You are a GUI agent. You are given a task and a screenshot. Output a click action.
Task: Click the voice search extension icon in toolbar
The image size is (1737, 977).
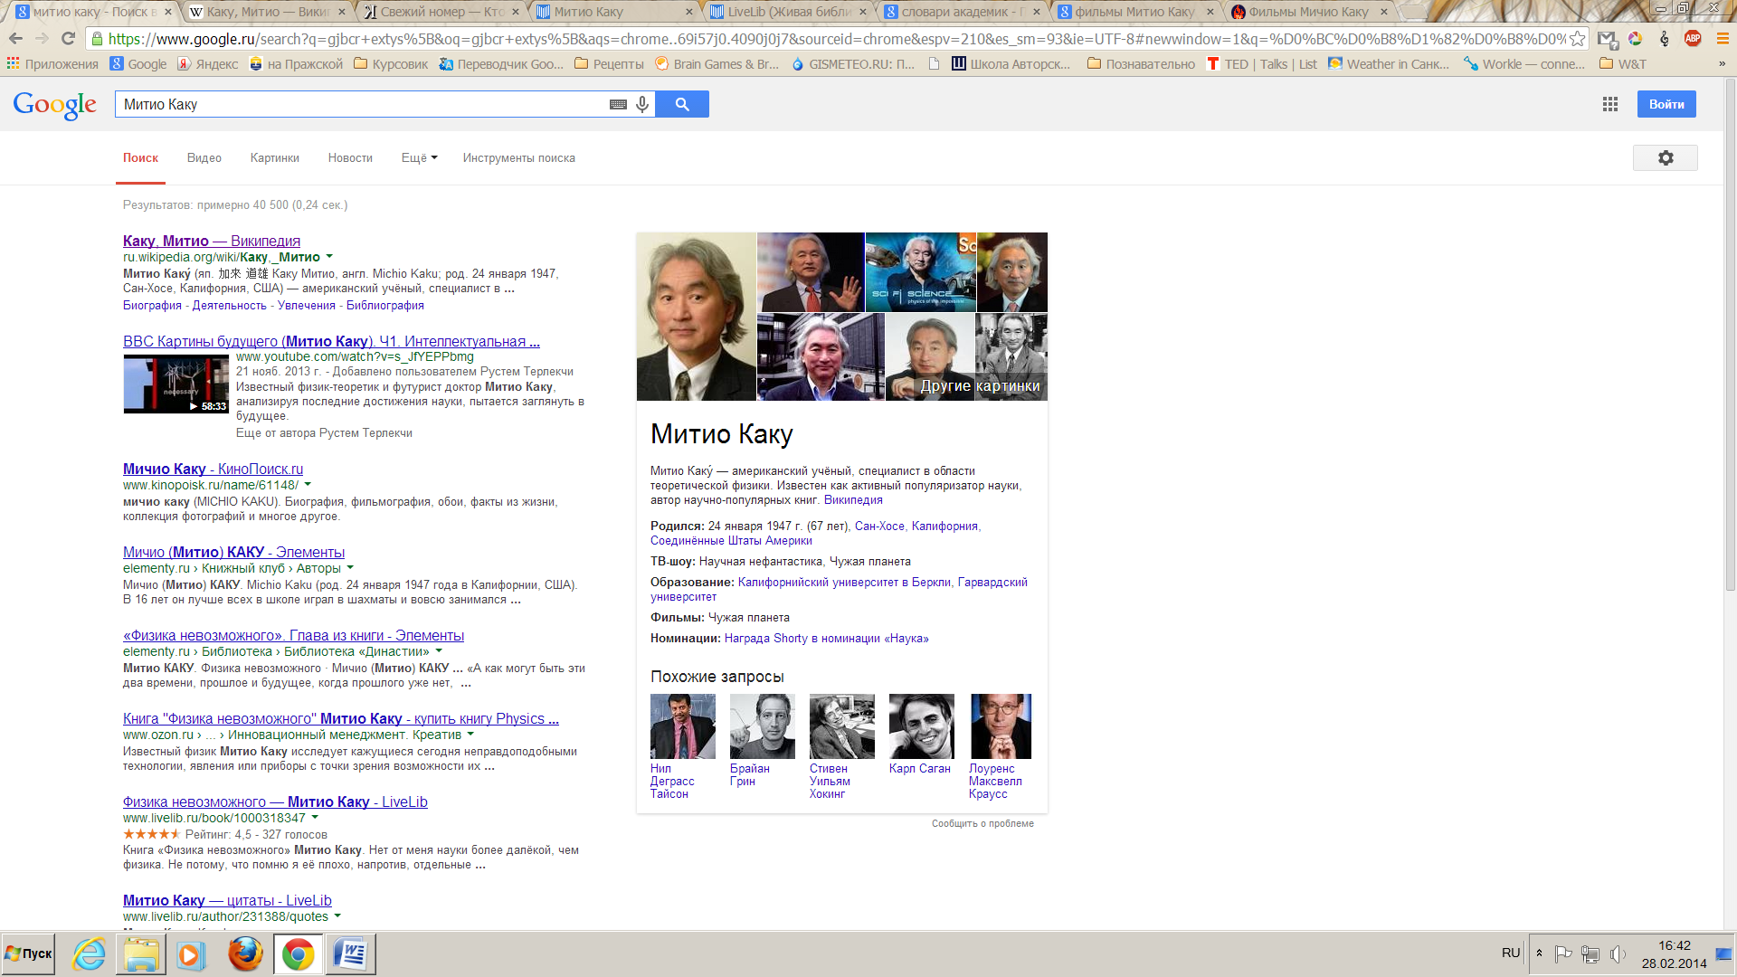tap(1664, 39)
